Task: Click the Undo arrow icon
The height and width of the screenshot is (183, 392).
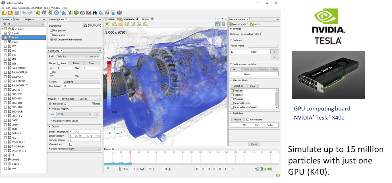Action: tap(24, 13)
